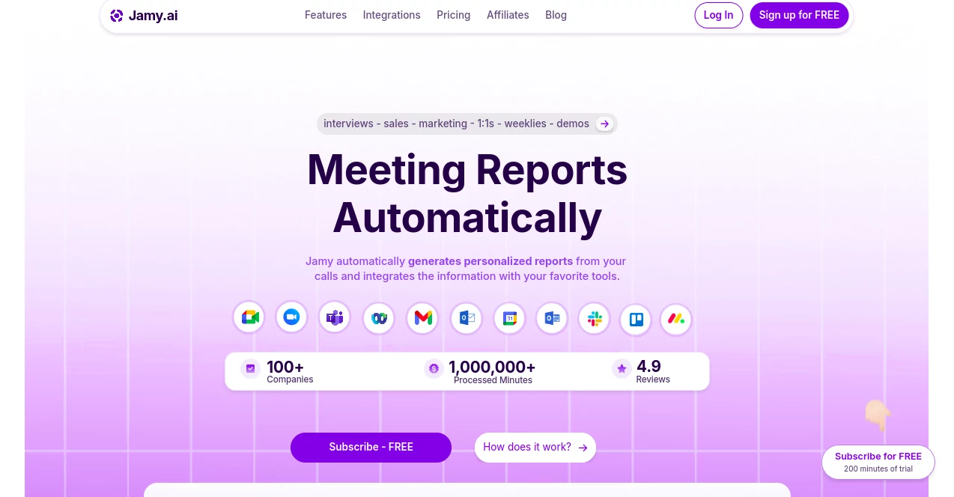The height and width of the screenshot is (497, 954).
Task: Select the Webex icon
Action: (379, 318)
